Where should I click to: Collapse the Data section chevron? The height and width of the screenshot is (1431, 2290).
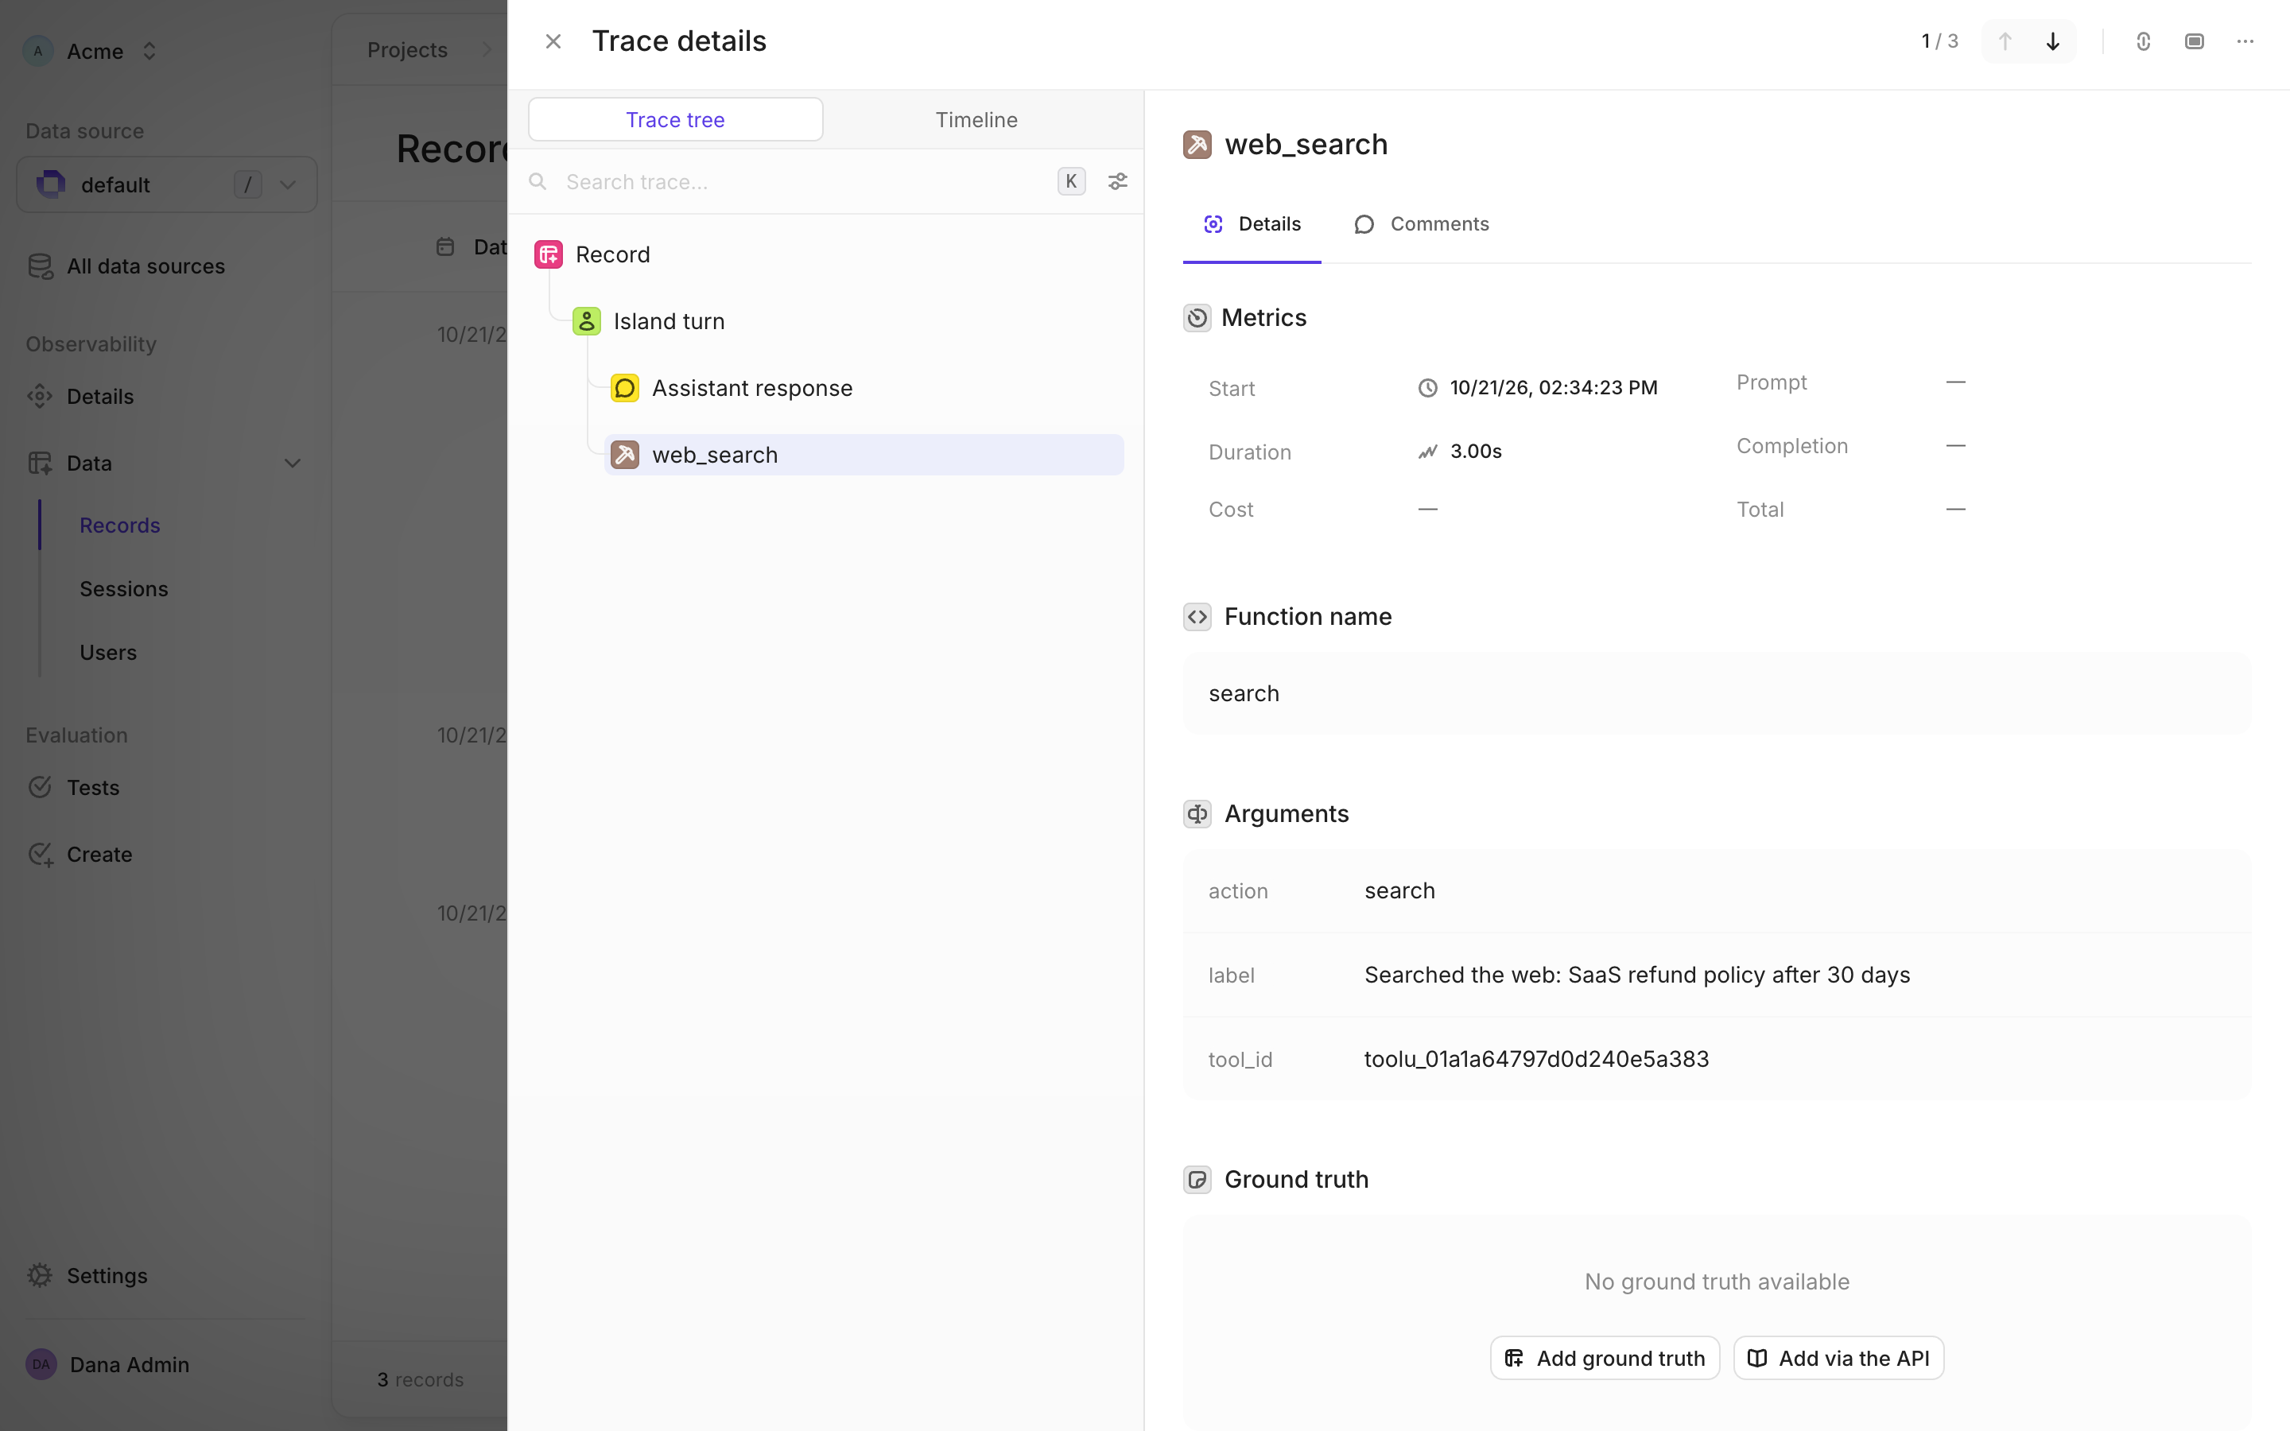point(293,463)
